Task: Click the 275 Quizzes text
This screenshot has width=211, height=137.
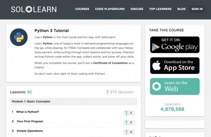Action: click(122, 92)
